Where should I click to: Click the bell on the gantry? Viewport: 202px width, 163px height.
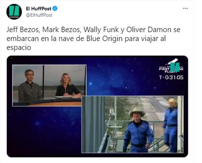click(x=111, y=111)
